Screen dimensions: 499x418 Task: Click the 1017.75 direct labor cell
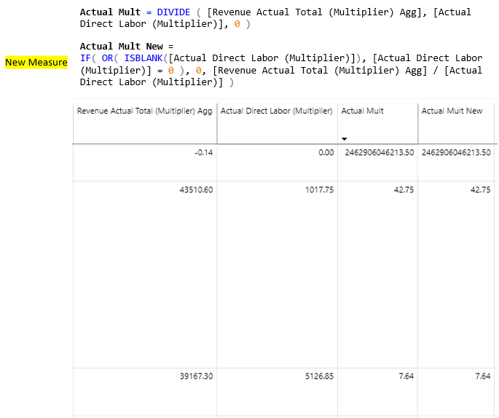[x=320, y=190]
